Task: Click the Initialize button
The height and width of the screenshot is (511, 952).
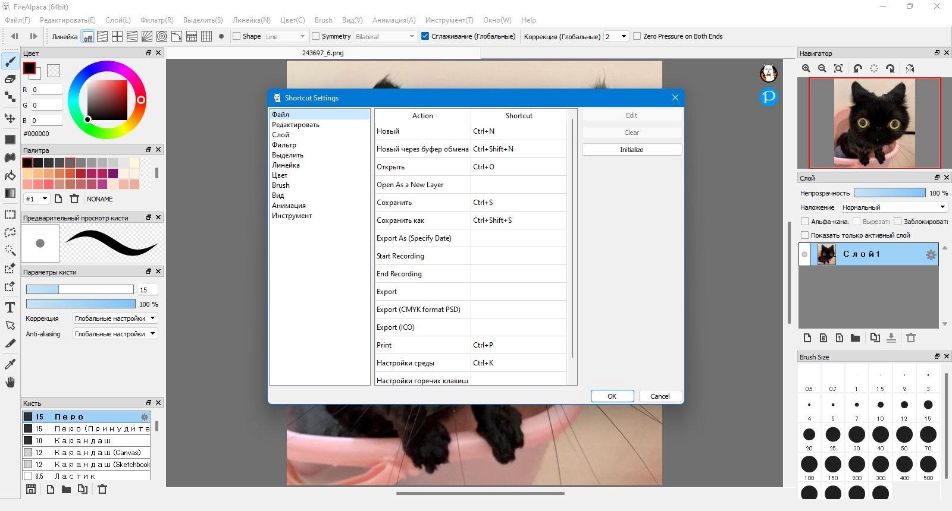Action: click(x=631, y=150)
